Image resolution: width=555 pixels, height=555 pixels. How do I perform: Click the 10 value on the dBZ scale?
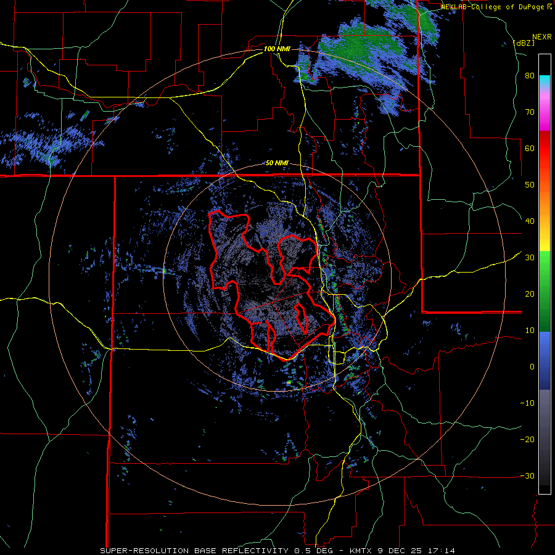(530, 331)
